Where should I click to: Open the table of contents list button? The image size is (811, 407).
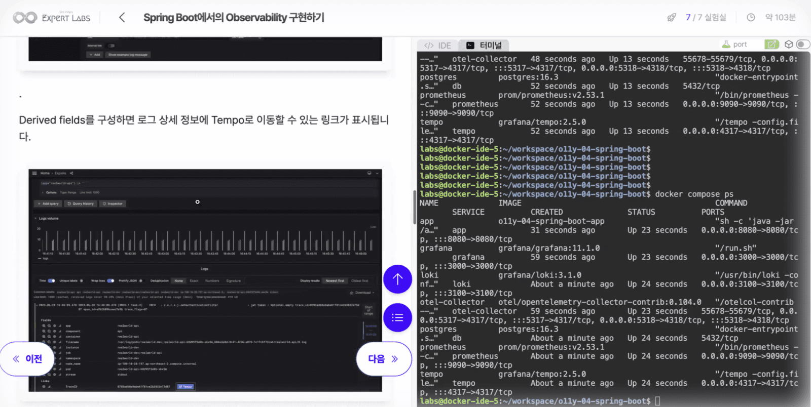397,317
